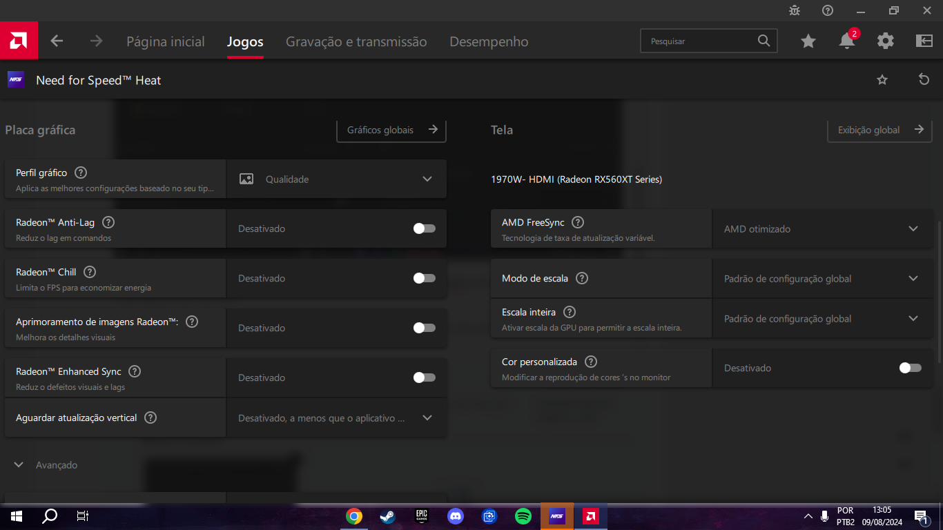Open Windows search on taskbar

point(50,516)
